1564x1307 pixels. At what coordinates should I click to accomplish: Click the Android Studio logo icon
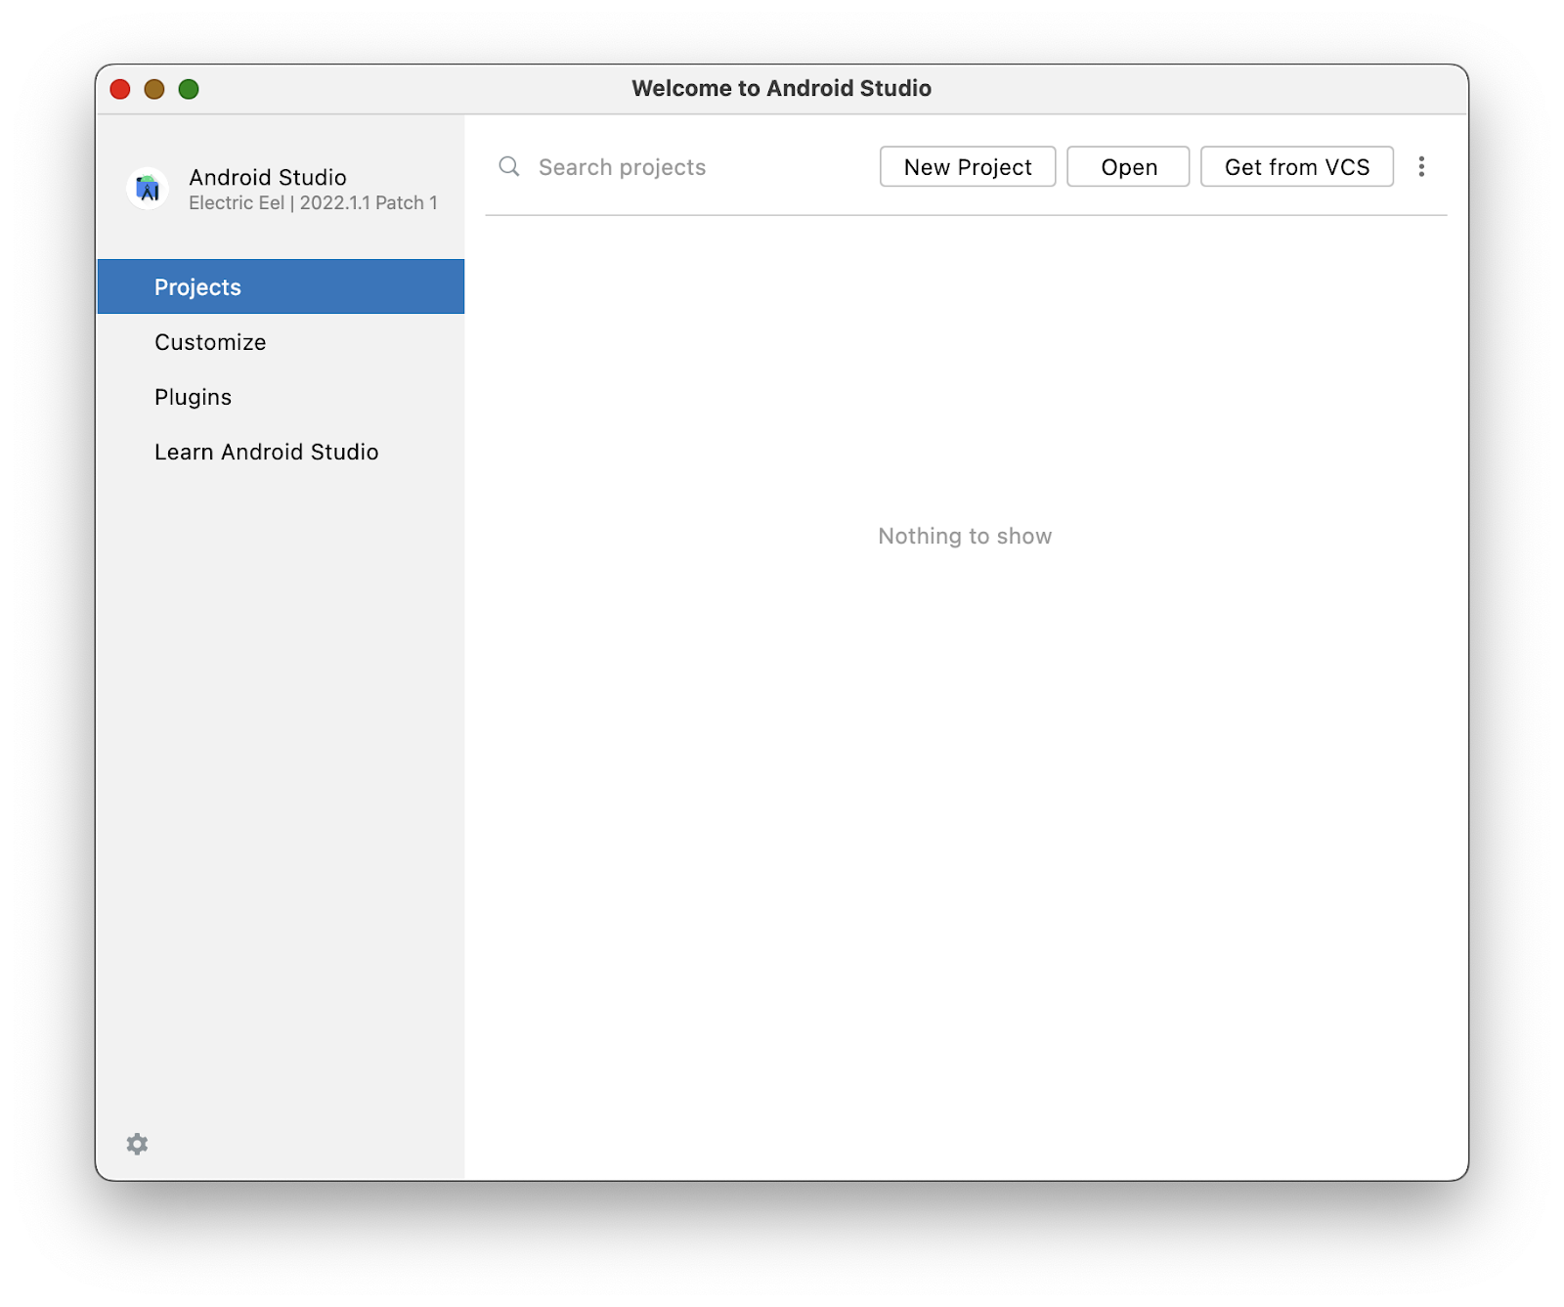[x=148, y=188]
